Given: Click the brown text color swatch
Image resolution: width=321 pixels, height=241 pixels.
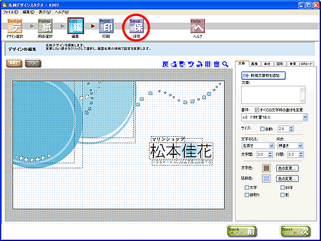Looking at the screenshot, I should pyautogui.click(x=266, y=168).
